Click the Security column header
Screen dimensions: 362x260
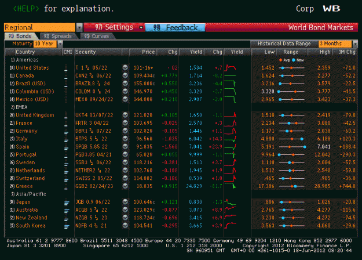pos(98,52)
